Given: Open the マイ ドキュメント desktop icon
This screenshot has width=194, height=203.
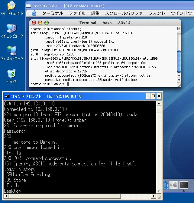Looking at the screenshot, I should point(11,8).
